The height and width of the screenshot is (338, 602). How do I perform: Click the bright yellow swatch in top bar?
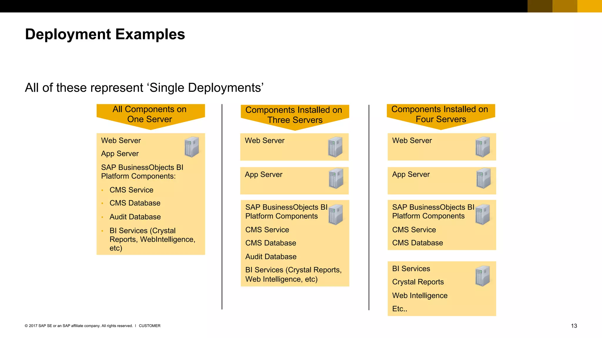(589, 6)
